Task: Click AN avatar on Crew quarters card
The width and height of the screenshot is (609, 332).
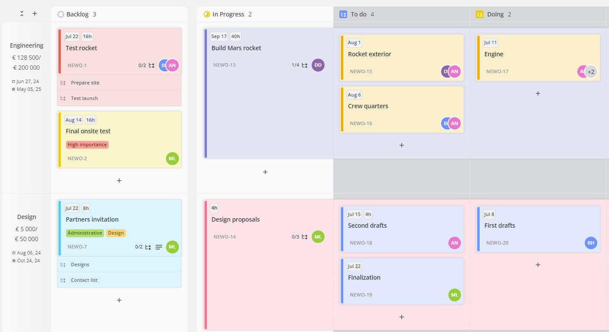Action: coord(454,123)
